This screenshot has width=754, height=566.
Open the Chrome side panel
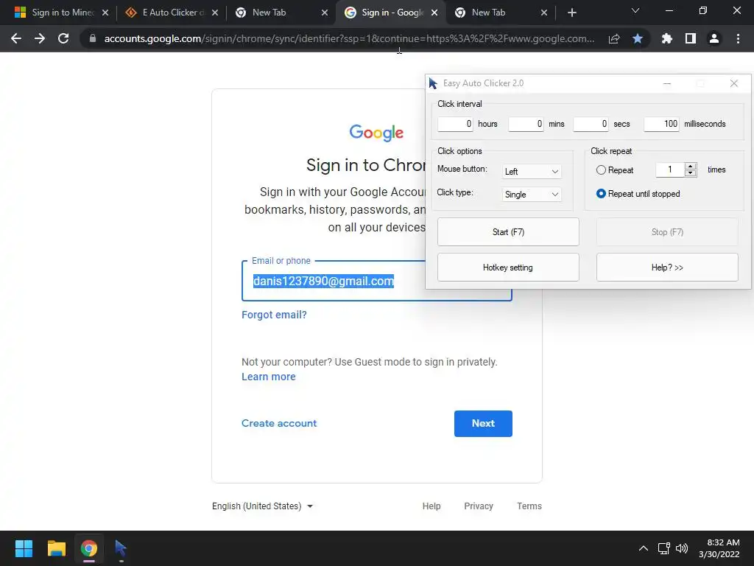click(691, 38)
